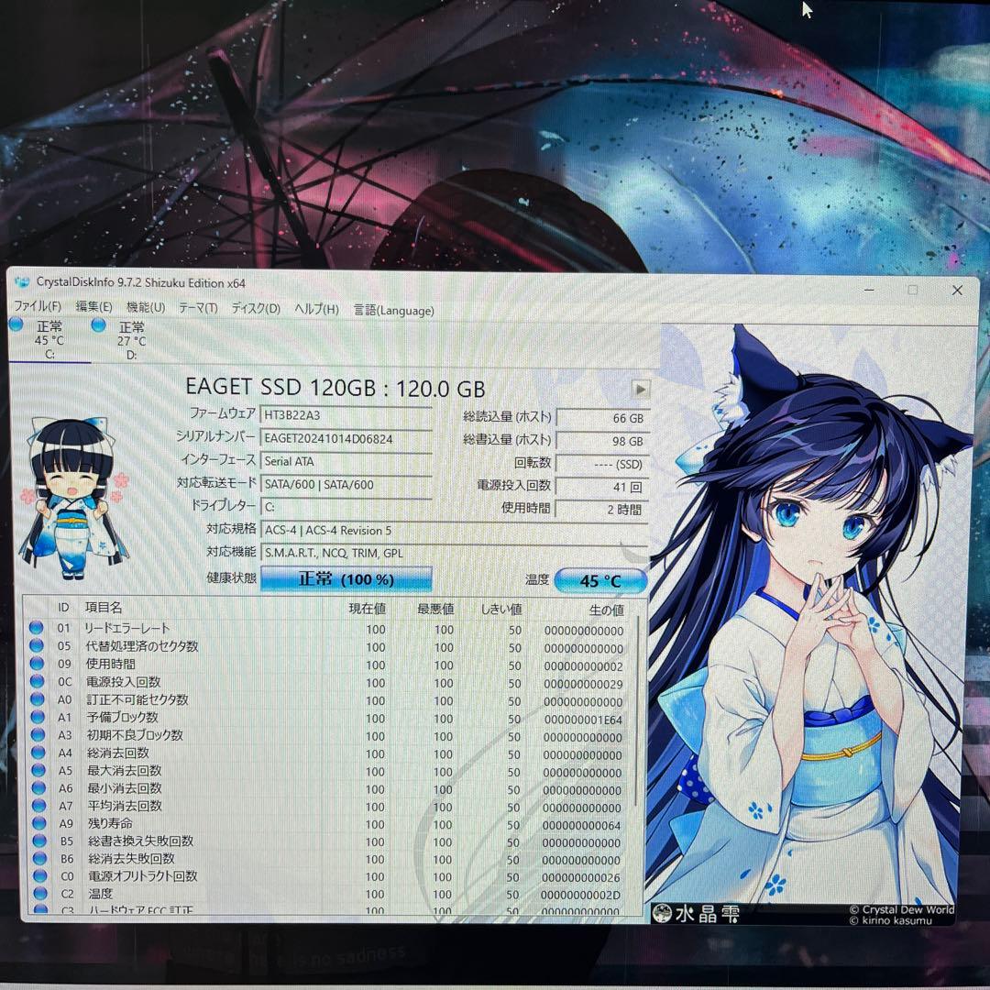The image size is (990, 990).
Task: Click the total host reads value 66 GB
Action: (601, 418)
